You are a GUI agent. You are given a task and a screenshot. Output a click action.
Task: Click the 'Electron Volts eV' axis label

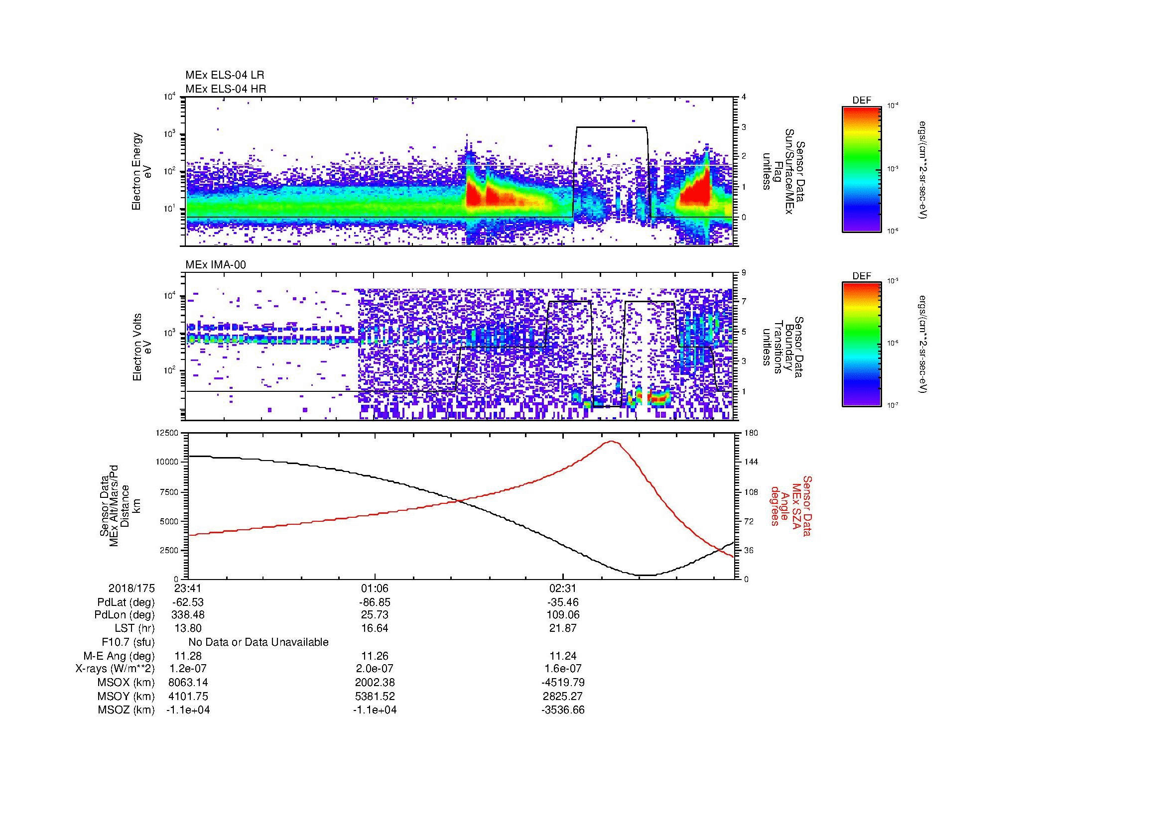tap(141, 348)
